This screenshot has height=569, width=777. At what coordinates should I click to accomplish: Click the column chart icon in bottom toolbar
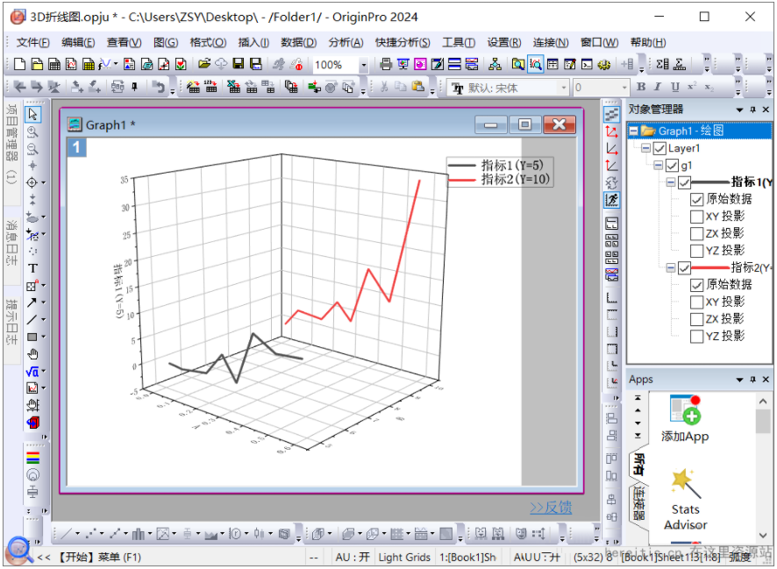click(139, 534)
